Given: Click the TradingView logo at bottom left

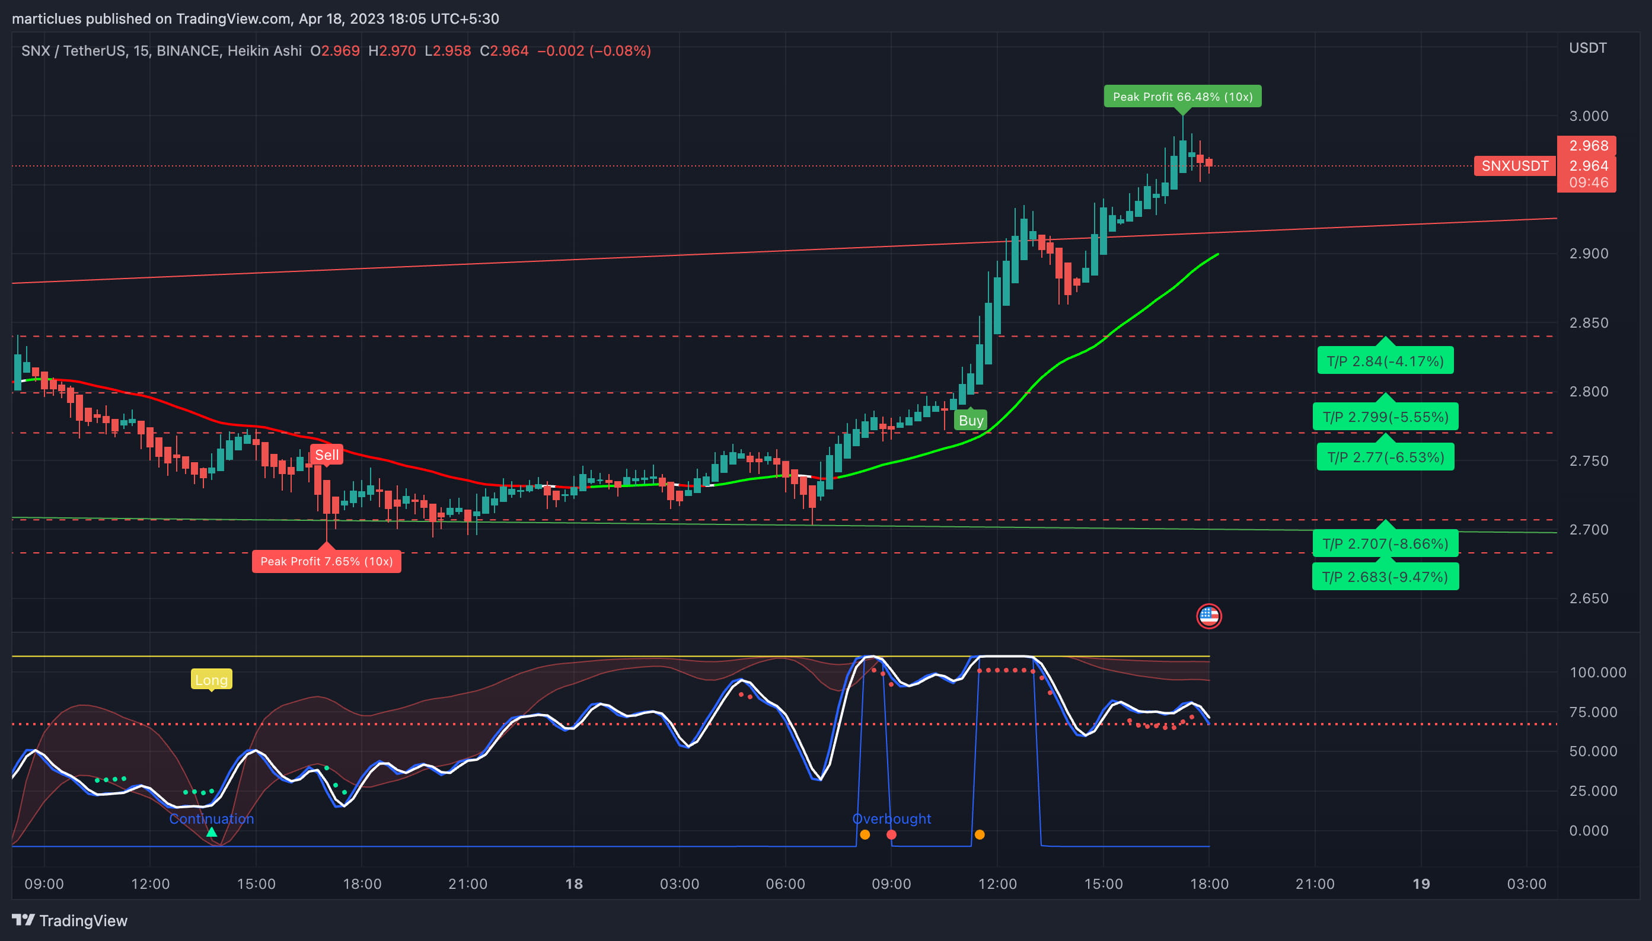Looking at the screenshot, I should (x=23, y=920).
